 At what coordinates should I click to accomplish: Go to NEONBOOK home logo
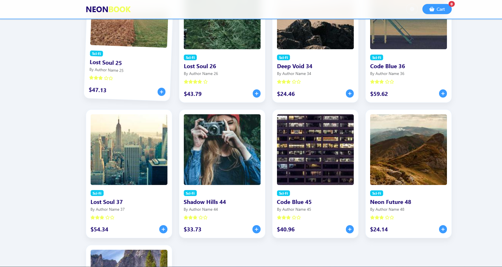pos(108,9)
